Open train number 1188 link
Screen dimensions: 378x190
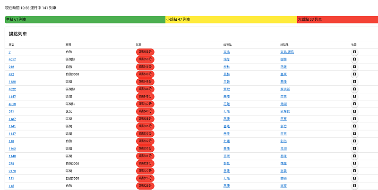pyautogui.click(x=12, y=82)
